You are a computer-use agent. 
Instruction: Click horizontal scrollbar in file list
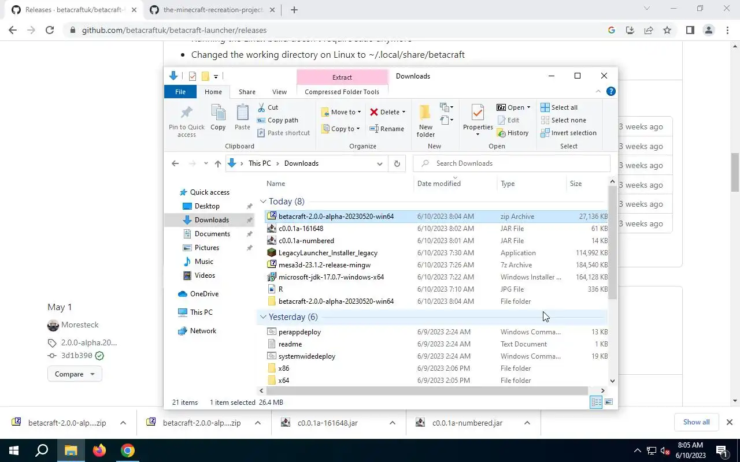click(x=427, y=391)
